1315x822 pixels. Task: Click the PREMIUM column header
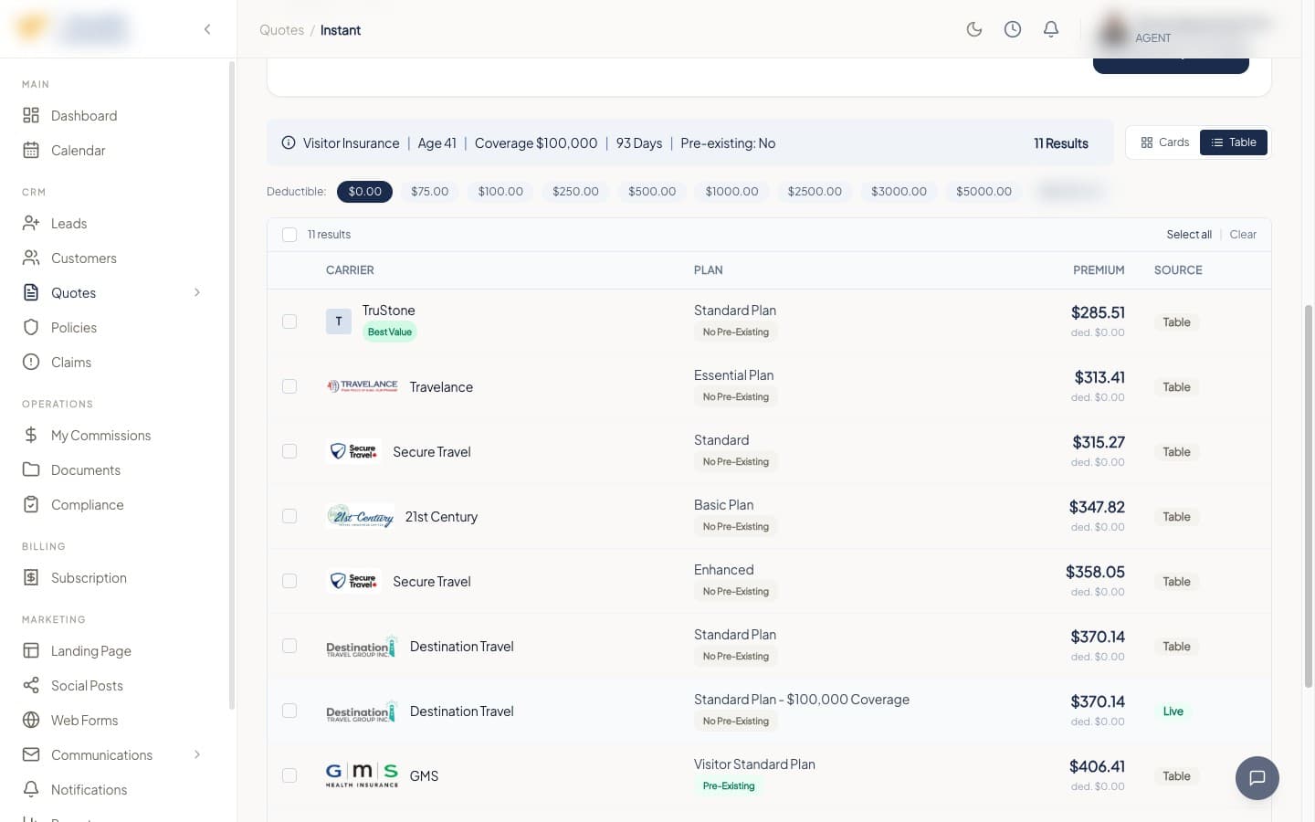click(x=1099, y=270)
